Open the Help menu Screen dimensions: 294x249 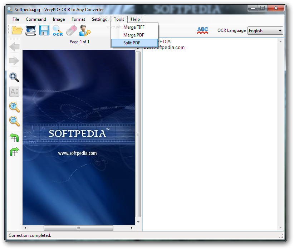(135, 19)
